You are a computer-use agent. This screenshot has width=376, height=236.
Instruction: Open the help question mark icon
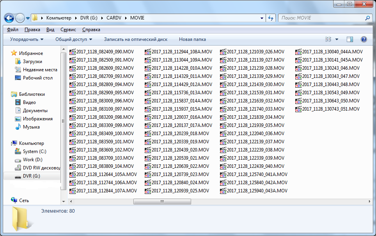[364, 39]
